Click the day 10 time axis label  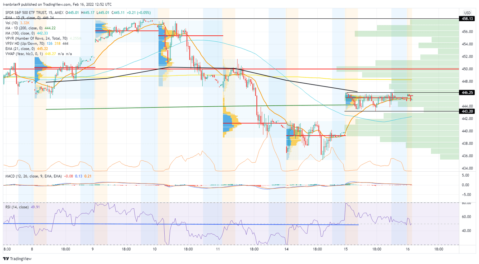coord(155,249)
